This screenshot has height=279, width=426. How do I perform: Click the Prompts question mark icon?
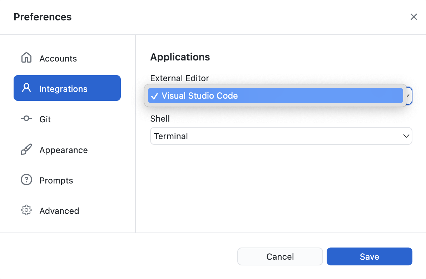26,180
